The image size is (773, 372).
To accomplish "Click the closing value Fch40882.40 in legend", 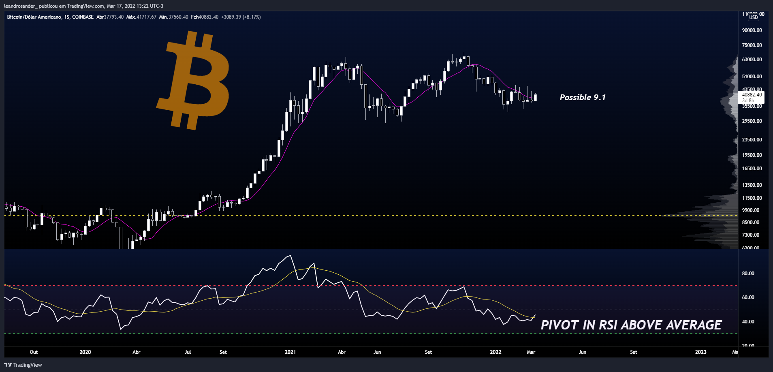I will (205, 17).
